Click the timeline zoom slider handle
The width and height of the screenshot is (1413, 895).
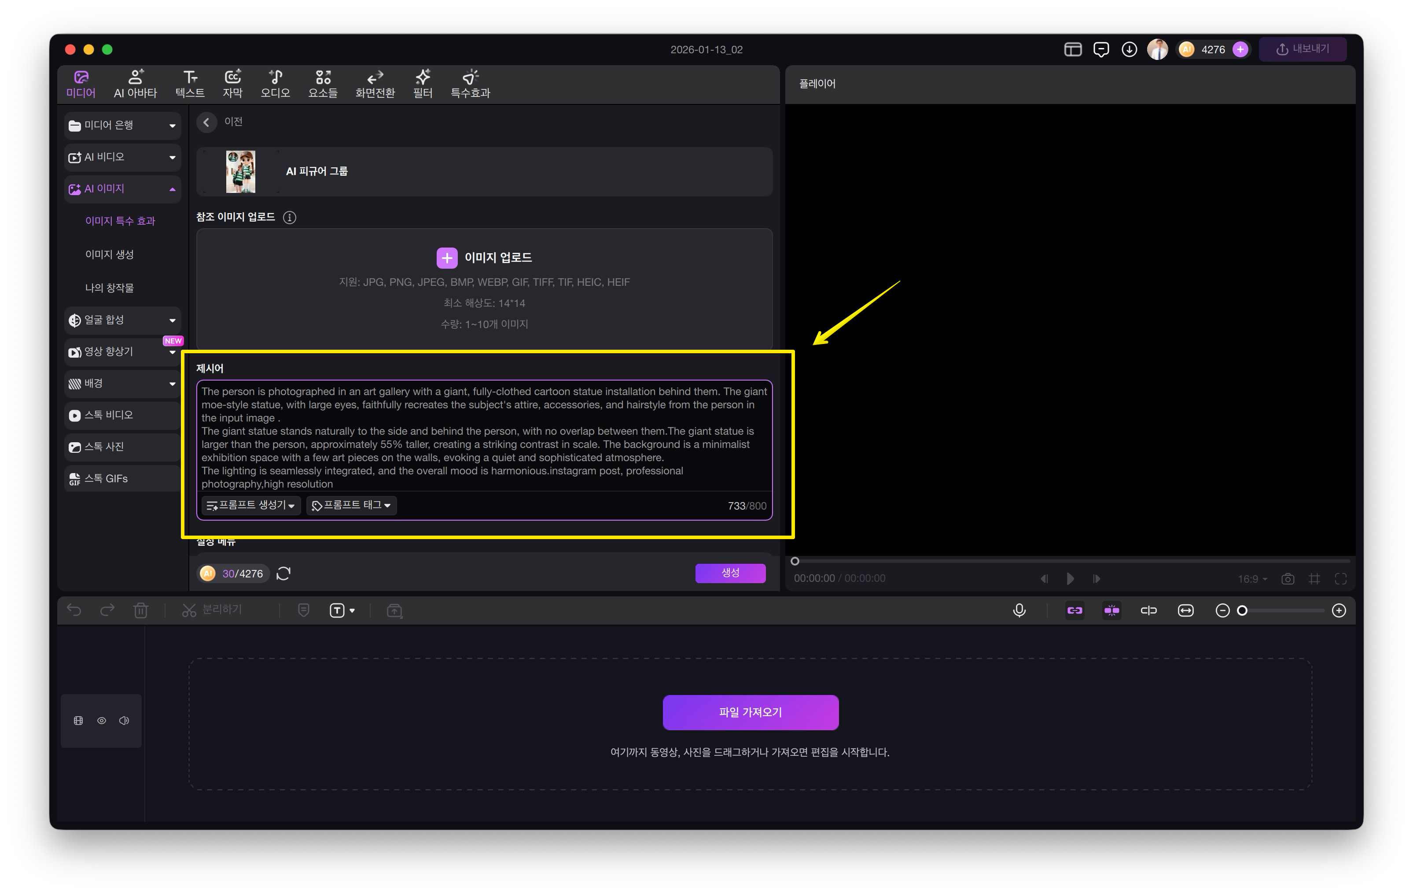[x=1242, y=610]
